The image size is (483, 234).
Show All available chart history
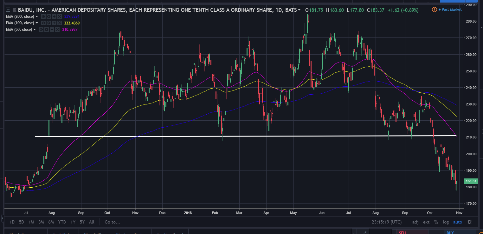[x=92, y=222]
